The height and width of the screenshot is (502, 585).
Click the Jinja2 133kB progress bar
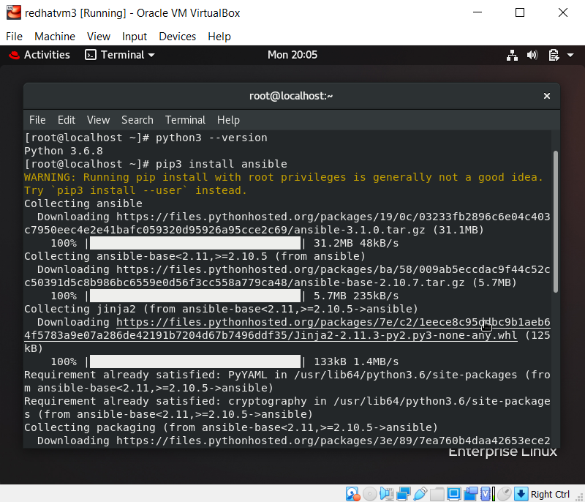tap(195, 361)
